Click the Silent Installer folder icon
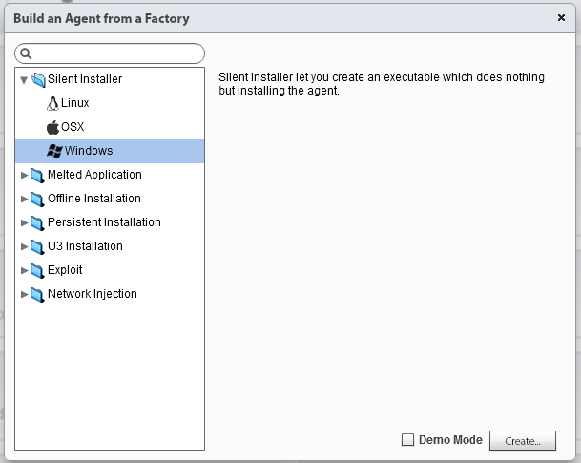This screenshot has height=463, width=581. [38, 79]
